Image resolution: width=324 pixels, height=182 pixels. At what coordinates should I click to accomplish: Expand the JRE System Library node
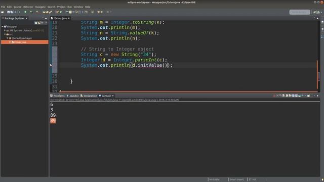(5, 30)
